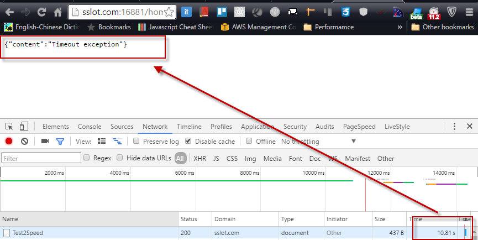
Task: Enable the Offline checkbox
Action: click(x=249, y=141)
